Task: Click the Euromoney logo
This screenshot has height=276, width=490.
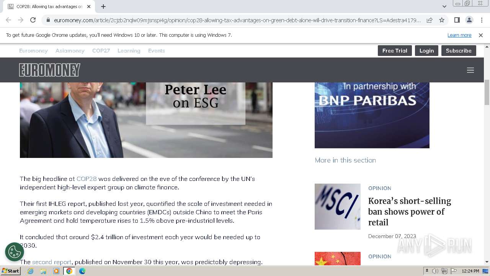Action: point(50,70)
